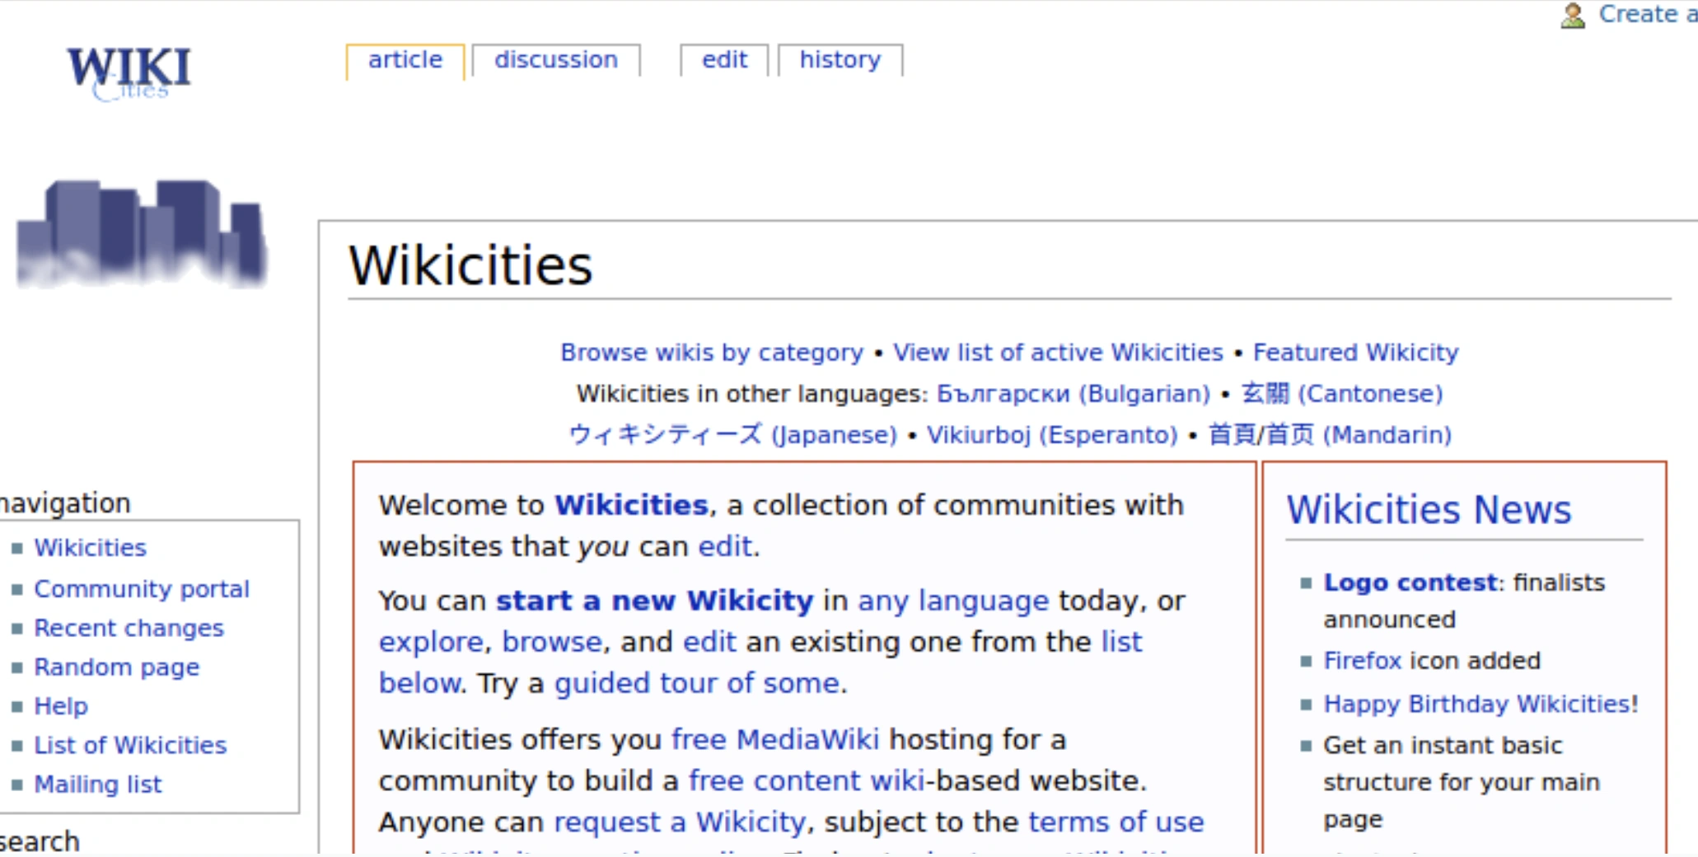Click Community portal in navigation
This screenshot has width=1698, height=857.
(141, 589)
